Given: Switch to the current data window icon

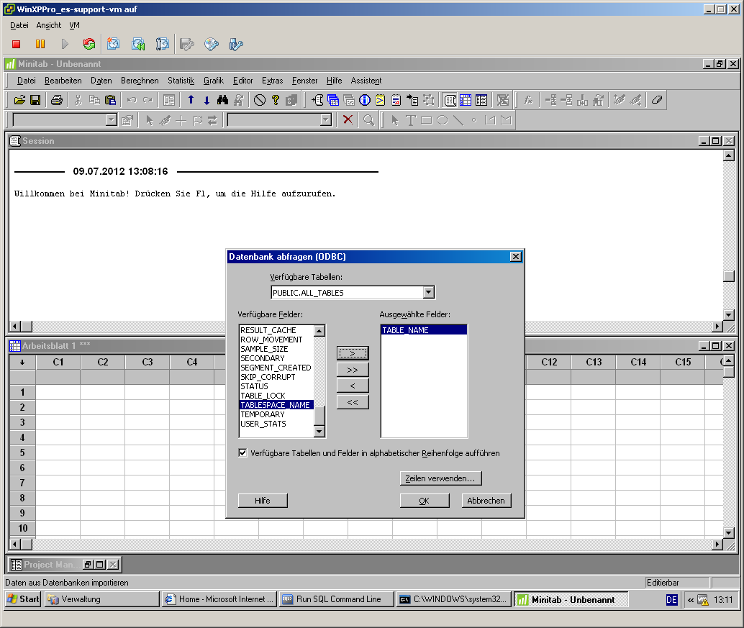Looking at the screenshot, I should pos(466,100).
